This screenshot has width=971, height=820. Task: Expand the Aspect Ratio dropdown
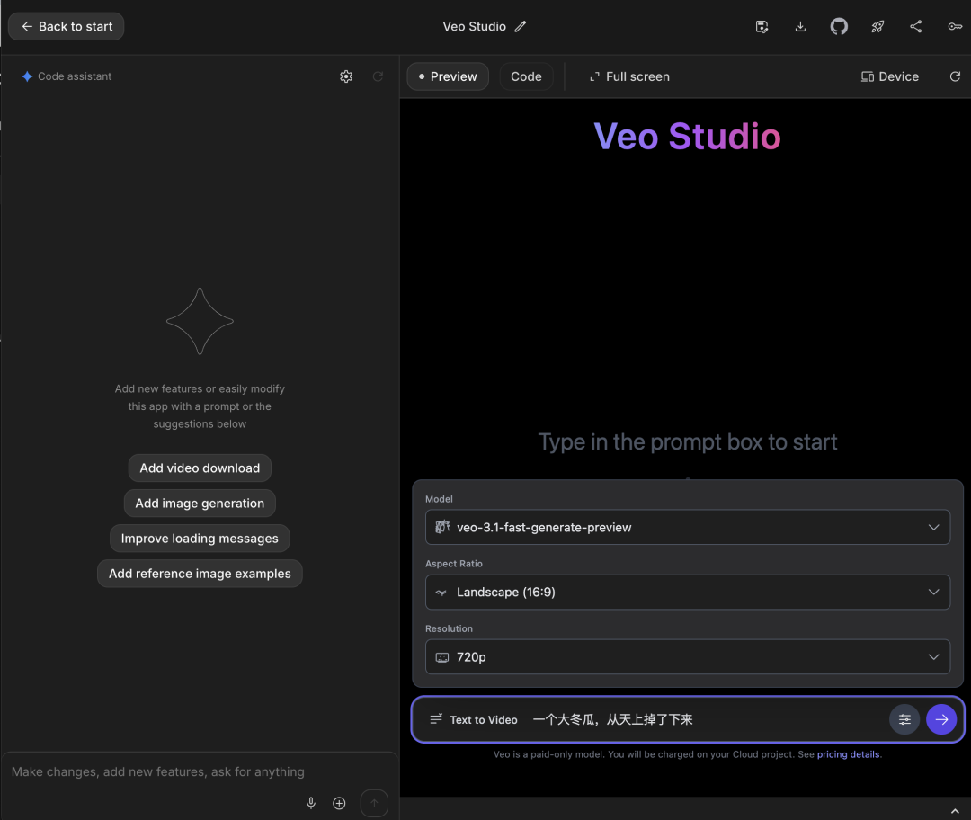click(x=688, y=592)
